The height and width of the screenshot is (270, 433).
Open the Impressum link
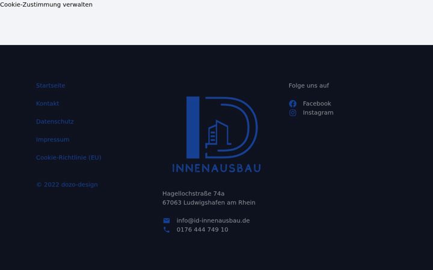coord(53,140)
